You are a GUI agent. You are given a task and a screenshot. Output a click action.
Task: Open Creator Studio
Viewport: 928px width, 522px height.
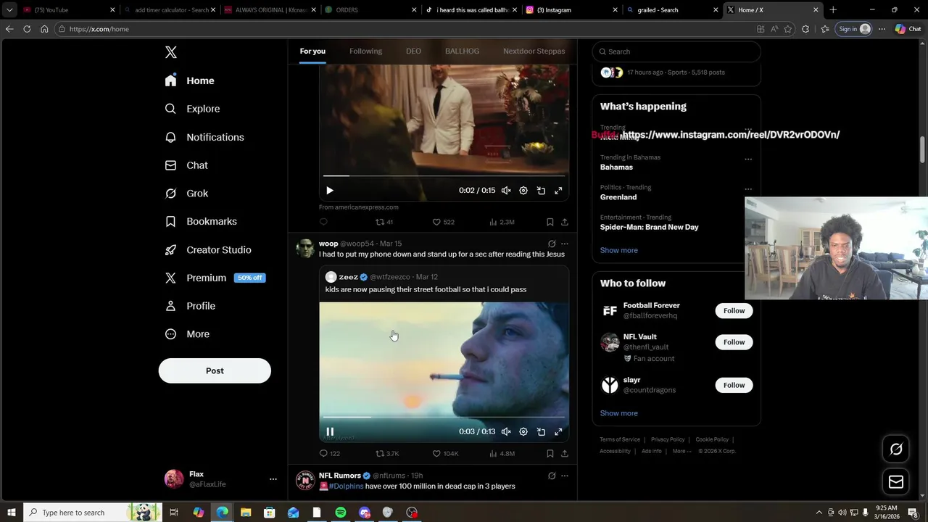click(208, 249)
